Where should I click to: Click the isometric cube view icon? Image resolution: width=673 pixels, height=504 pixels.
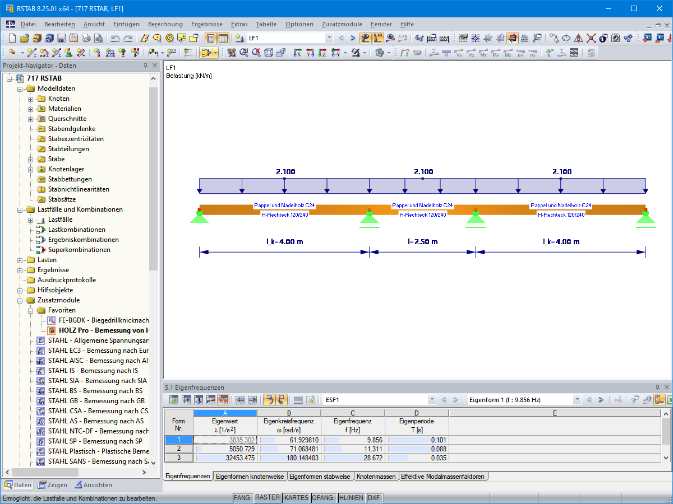269,53
